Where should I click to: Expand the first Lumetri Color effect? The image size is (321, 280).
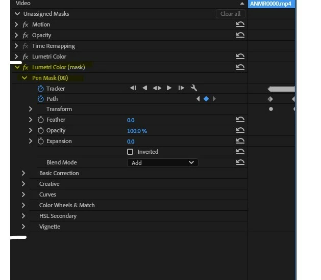pos(16,57)
